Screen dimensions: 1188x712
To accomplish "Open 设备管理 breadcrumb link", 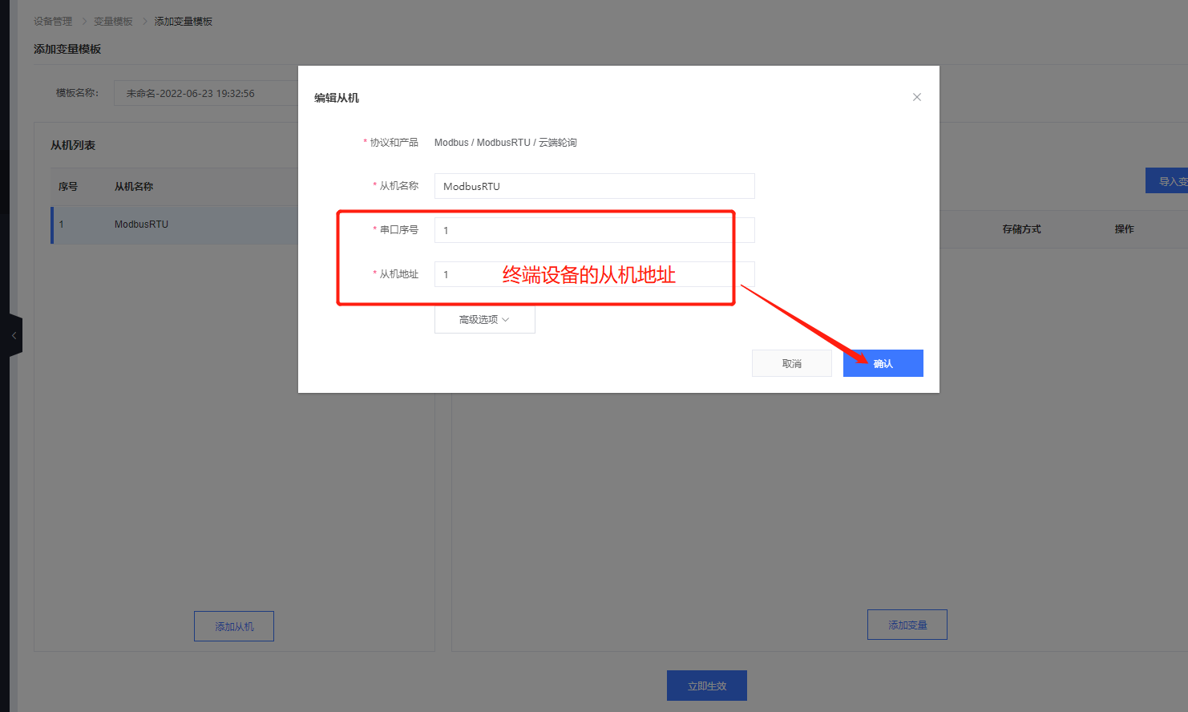I will coord(53,22).
